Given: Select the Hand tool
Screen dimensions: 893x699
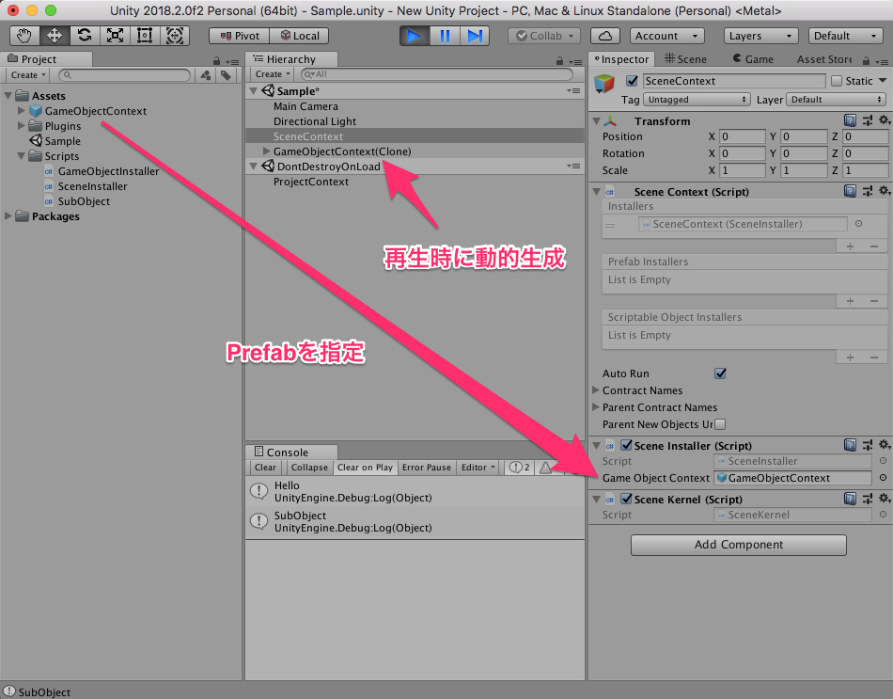Looking at the screenshot, I should 23,36.
